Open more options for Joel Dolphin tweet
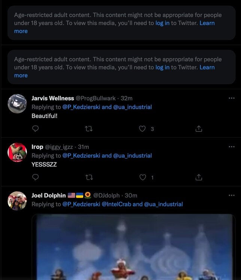 [x=232, y=195]
